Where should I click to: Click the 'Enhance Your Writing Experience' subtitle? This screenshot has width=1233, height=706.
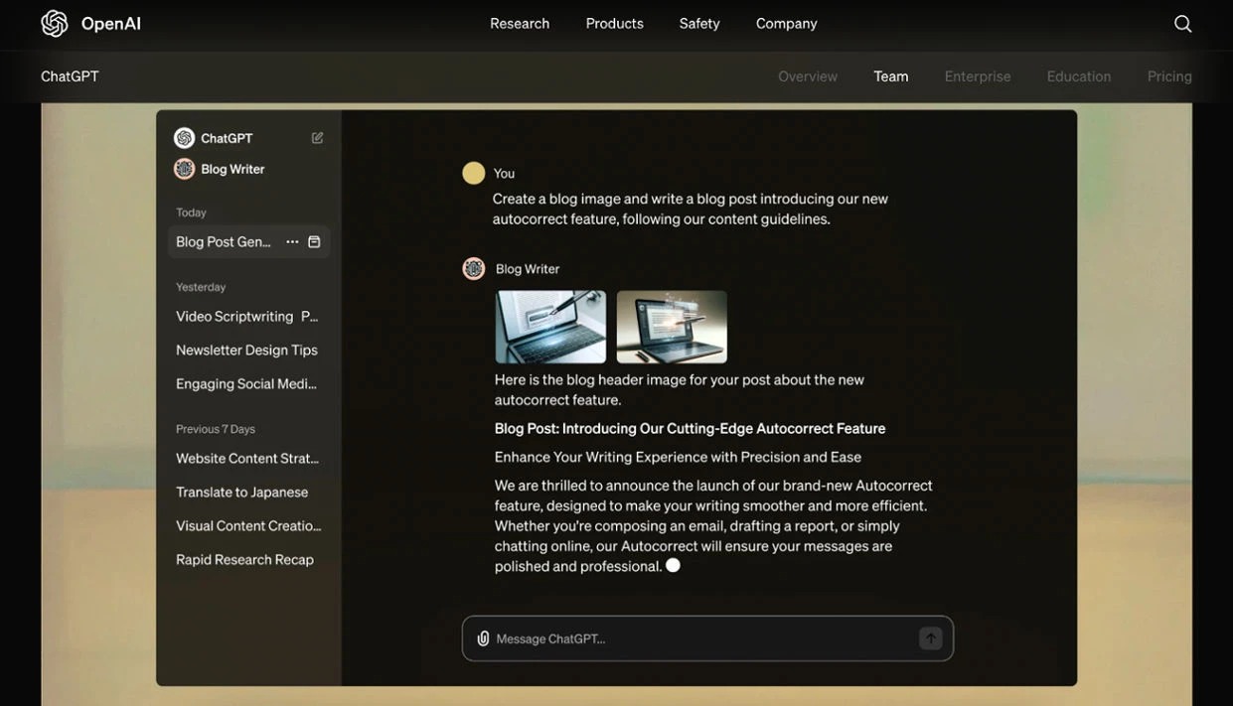[678, 457]
